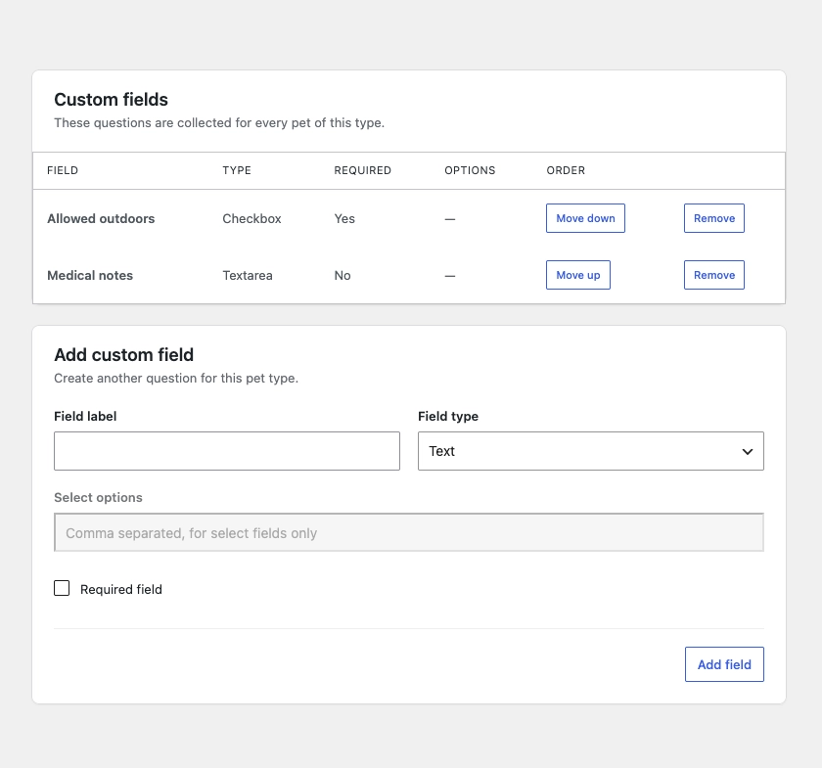Screen dimensions: 822x768
Task: Remove the Allowed outdoors field
Action: tap(714, 218)
